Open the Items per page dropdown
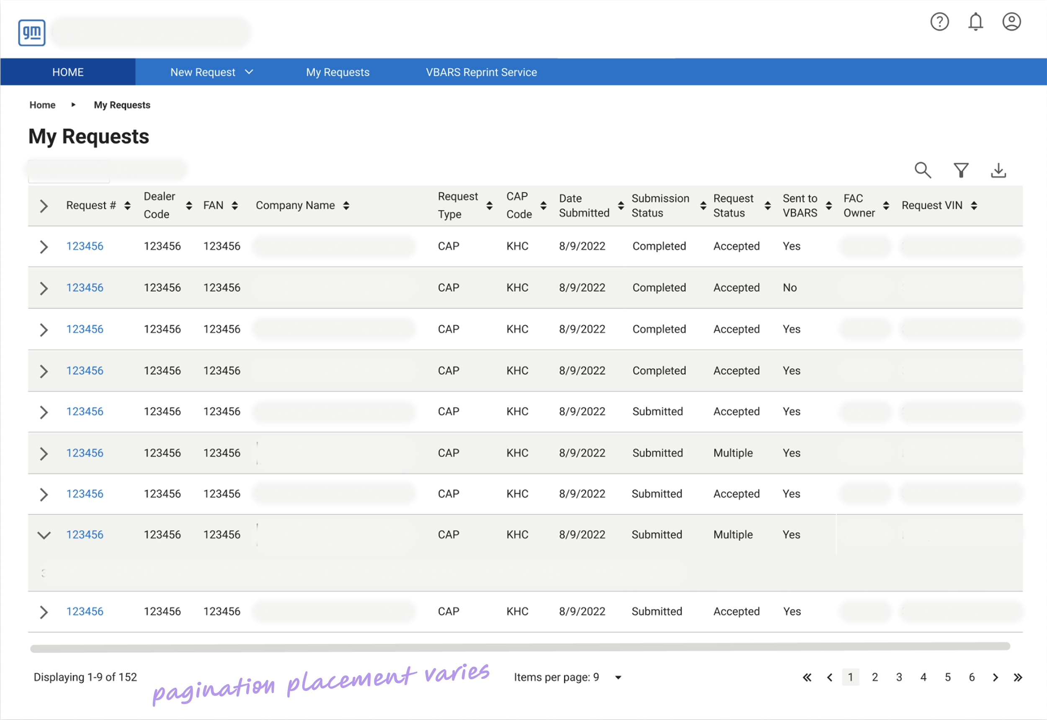Image resolution: width=1047 pixels, height=720 pixels. click(x=618, y=677)
